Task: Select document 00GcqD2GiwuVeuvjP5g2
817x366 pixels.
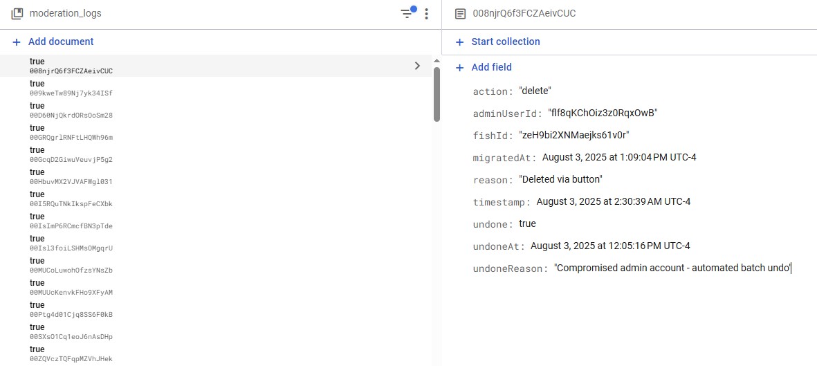Action: [x=217, y=154]
